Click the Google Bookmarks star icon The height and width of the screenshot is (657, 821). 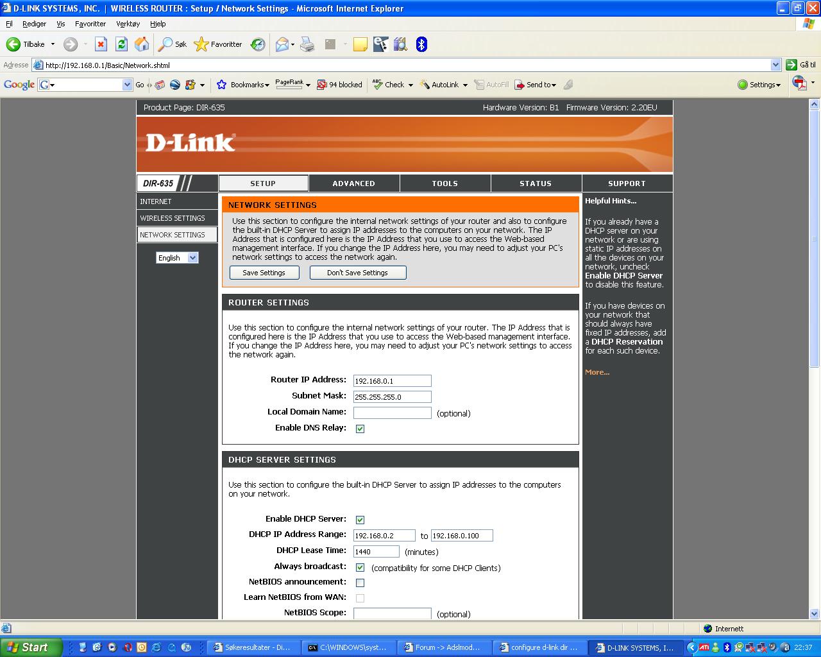point(222,85)
